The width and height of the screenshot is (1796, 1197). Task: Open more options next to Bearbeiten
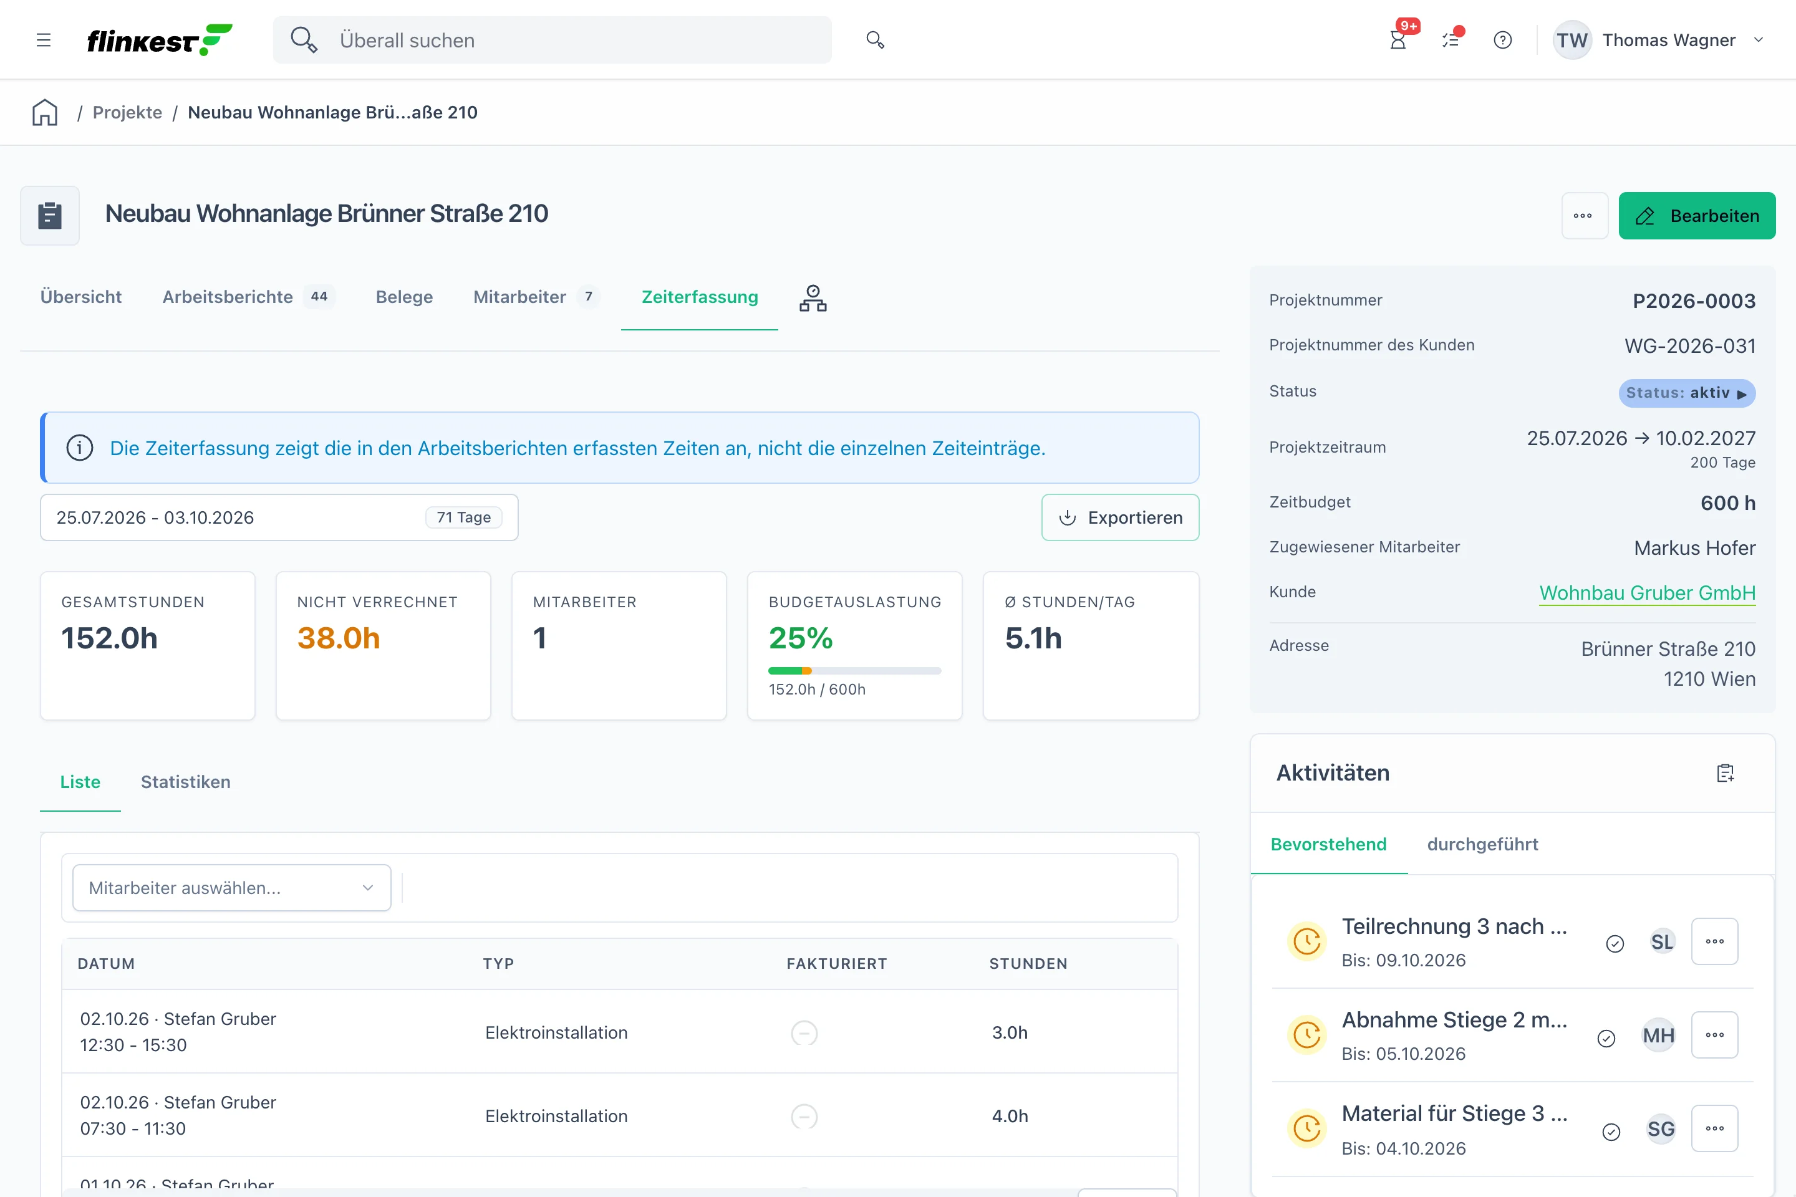pos(1584,215)
